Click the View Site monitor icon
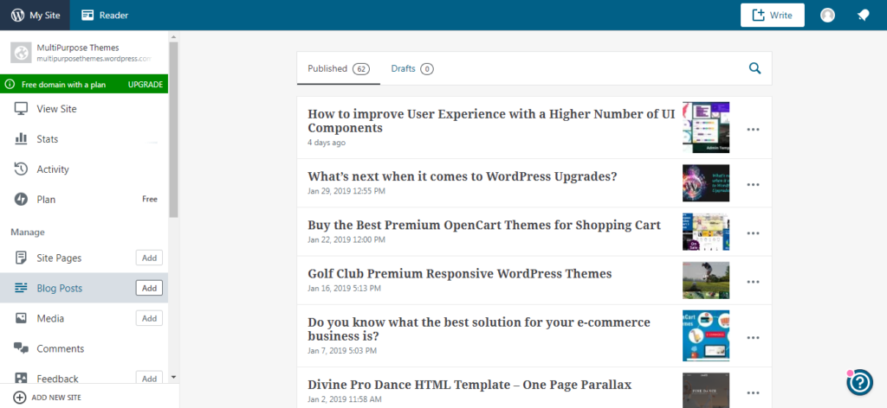The height and width of the screenshot is (408, 887). [x=21, y=109]
